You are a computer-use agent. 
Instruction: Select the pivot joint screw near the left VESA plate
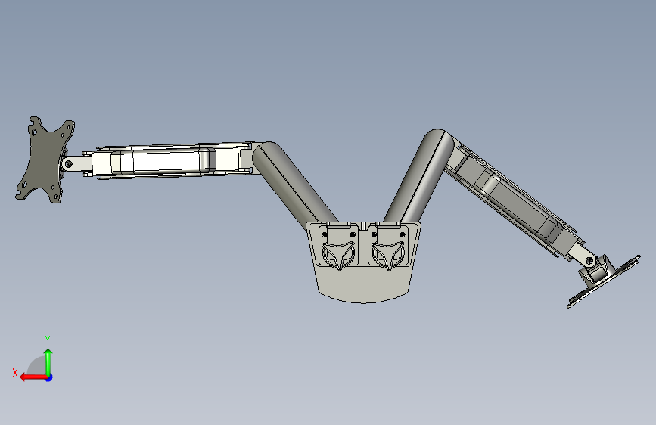[68, 164]
